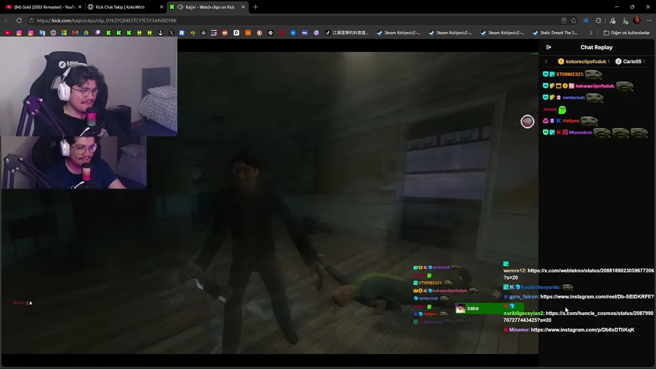Click the upper webcam overlay in video
656x369 pixels.
[89, 86]
